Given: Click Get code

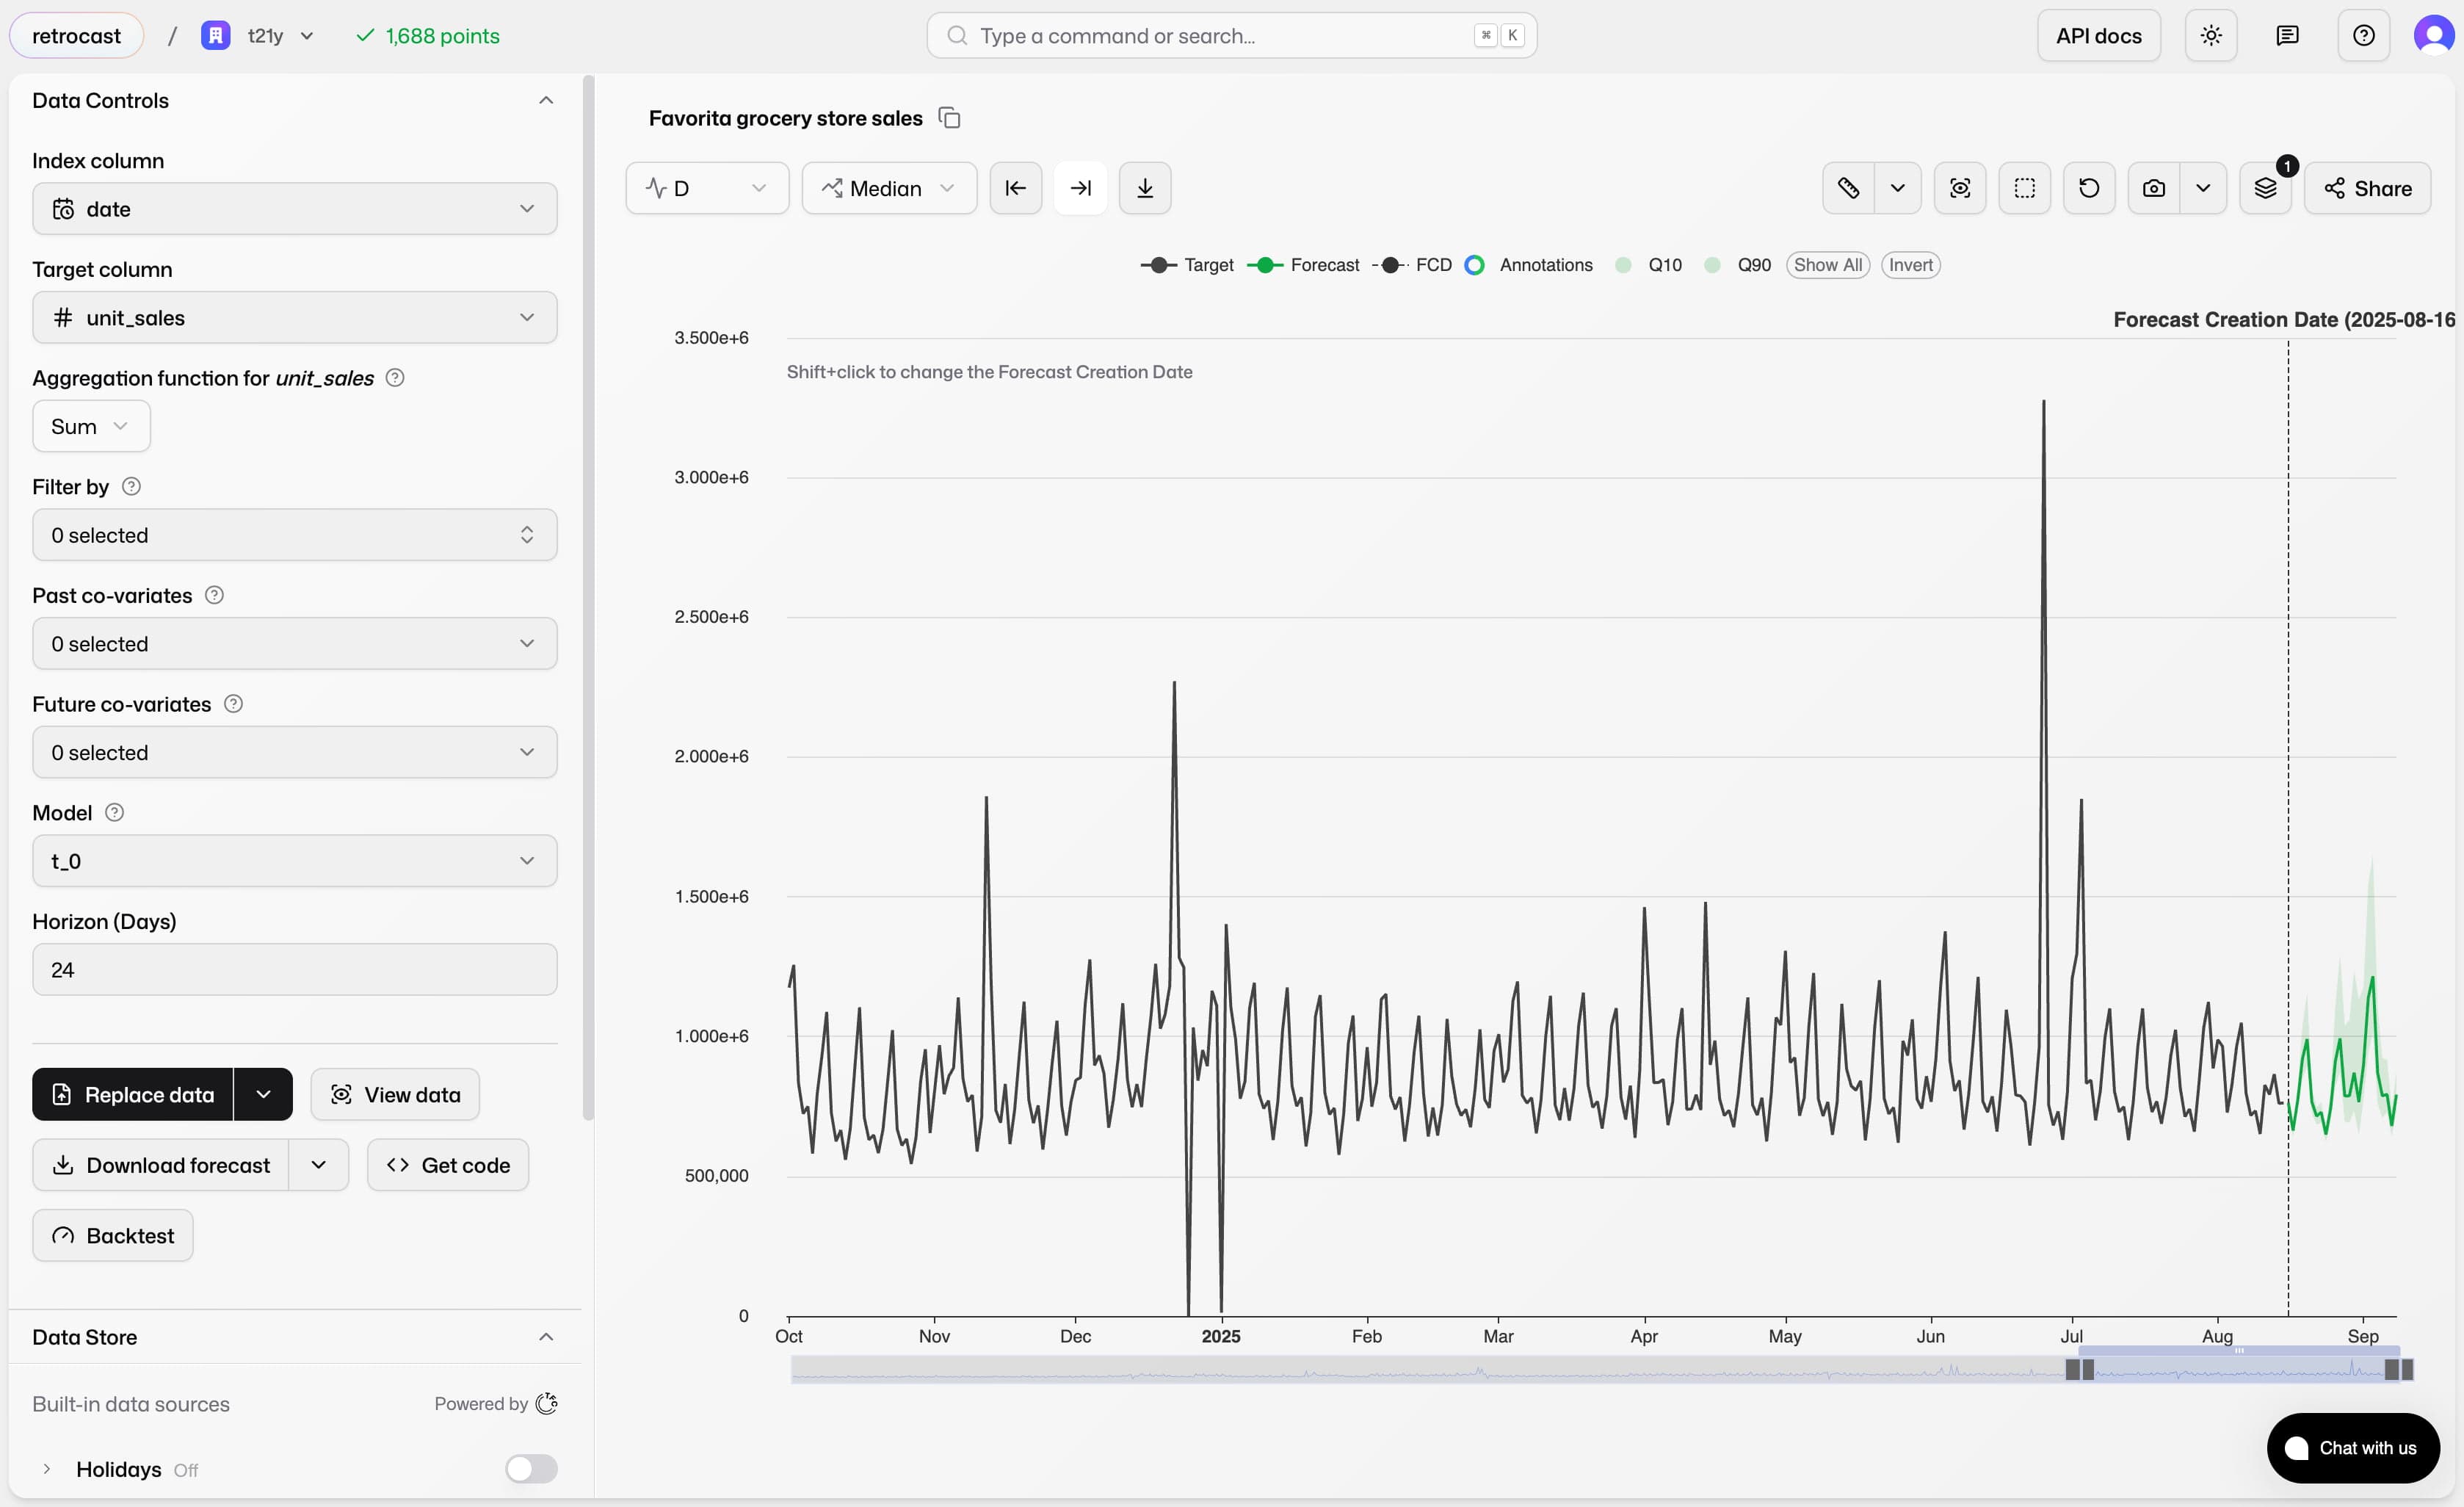Looking at the screenshot, I should tap(448, 1166).
